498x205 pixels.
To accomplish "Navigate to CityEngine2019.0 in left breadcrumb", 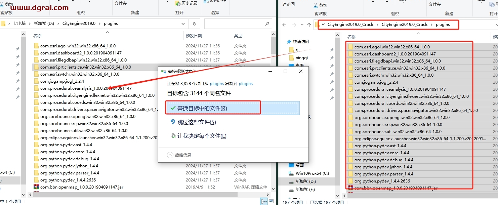I will tap(79, 24).
